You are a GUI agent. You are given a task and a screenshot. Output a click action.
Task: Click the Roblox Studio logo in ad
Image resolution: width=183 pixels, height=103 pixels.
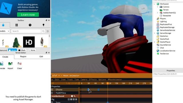tap(6, 8)
